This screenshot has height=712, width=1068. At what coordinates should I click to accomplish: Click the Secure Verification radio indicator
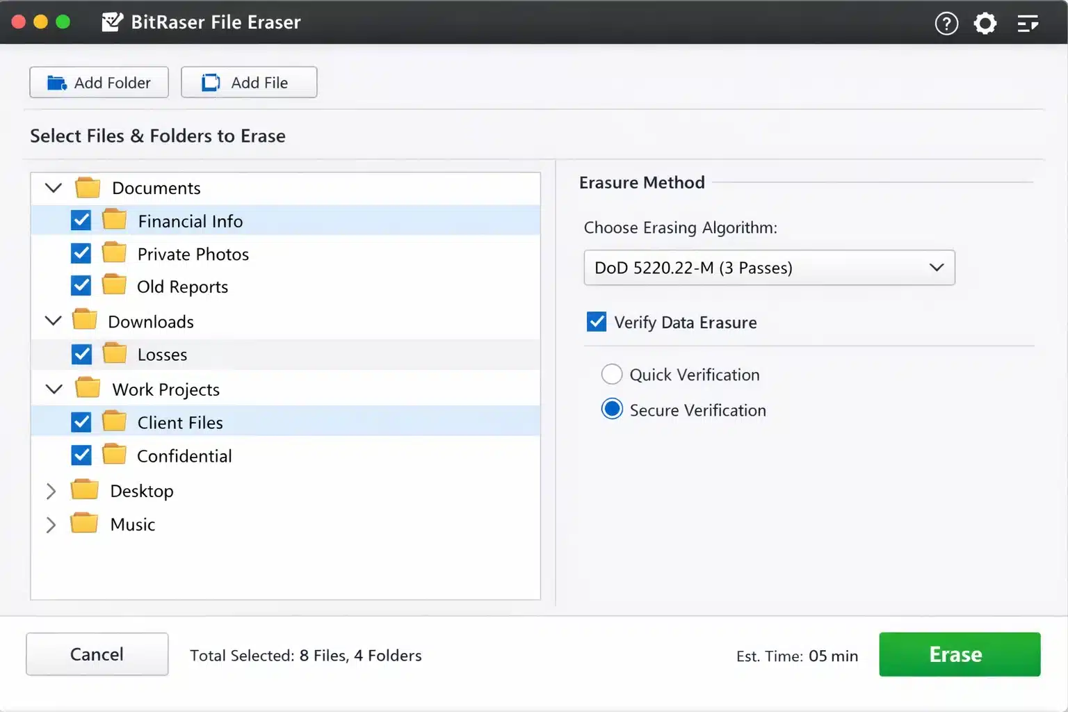[x=611, y=409]
